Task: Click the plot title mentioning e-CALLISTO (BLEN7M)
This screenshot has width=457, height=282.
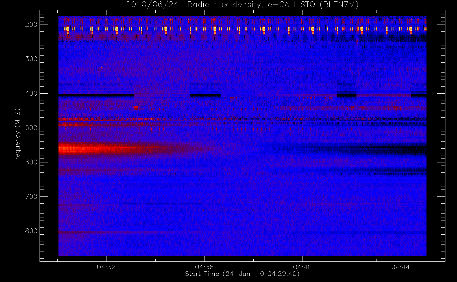Action: [x=242, y=5]
